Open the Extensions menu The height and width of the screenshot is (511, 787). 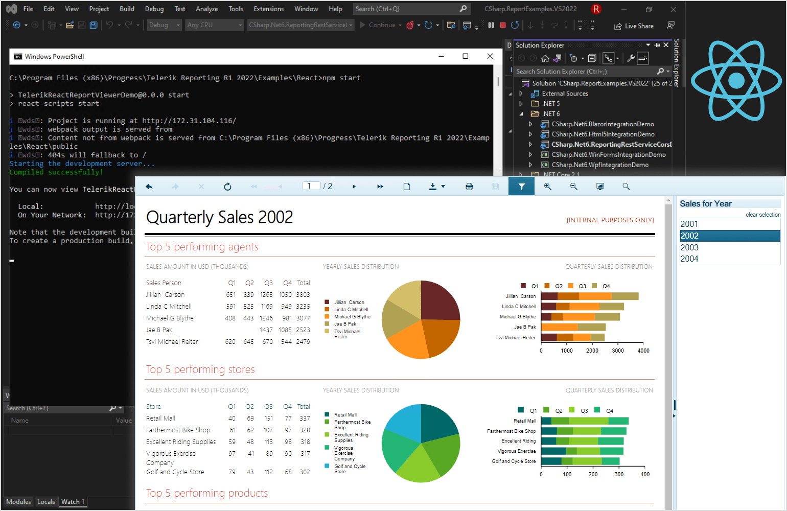[x=269, y=9]
